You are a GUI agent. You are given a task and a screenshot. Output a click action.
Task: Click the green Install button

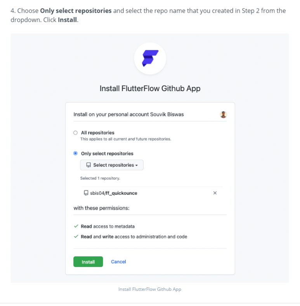pos(88,262)
